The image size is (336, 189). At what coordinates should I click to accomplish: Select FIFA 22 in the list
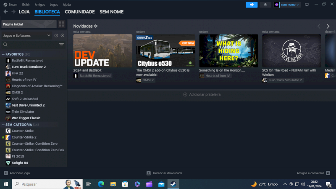click(17, 73)
